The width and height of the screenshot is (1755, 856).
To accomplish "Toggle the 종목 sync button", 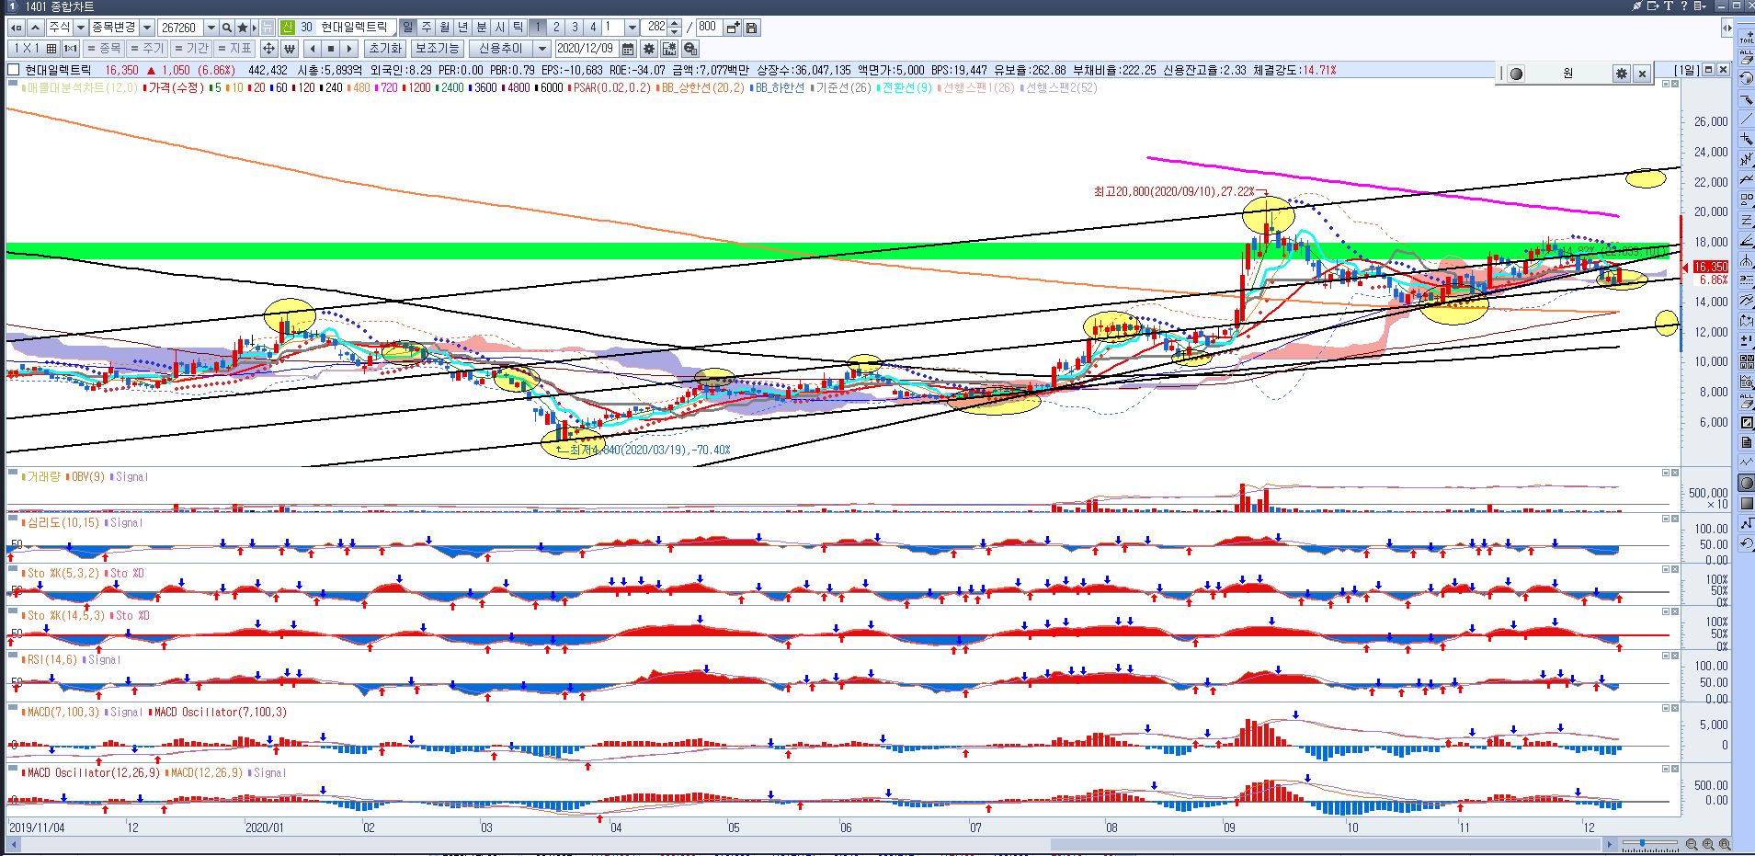I will click(104, 49).
